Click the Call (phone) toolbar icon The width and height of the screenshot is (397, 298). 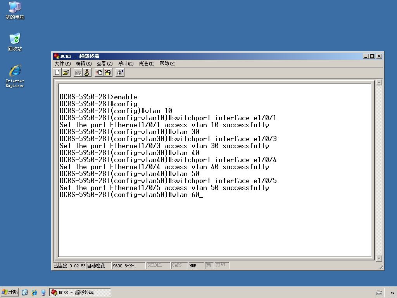pyautogui.click(x=78, y=73)
